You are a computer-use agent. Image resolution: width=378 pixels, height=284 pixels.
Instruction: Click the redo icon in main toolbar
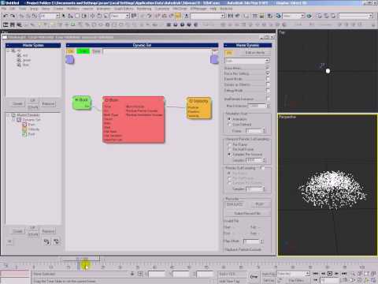coord(13,16)
